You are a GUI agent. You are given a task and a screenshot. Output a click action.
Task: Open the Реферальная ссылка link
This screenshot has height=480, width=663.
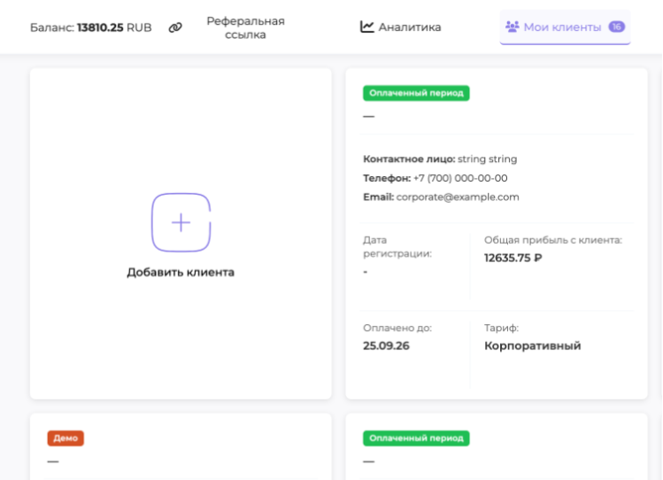tap(245, 27)
